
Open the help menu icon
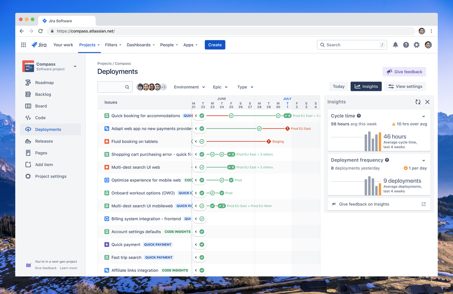[x=406, y=45]
